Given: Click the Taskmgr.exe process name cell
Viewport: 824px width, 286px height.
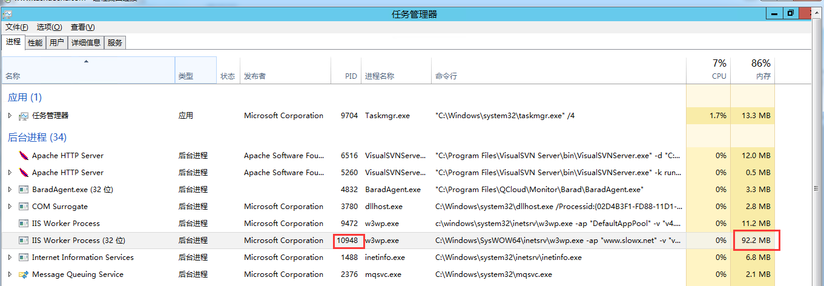Looking at the screenshot, I should click(387, 116).
